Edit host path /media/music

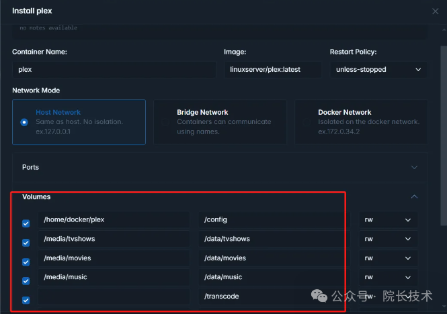(114, 277)
